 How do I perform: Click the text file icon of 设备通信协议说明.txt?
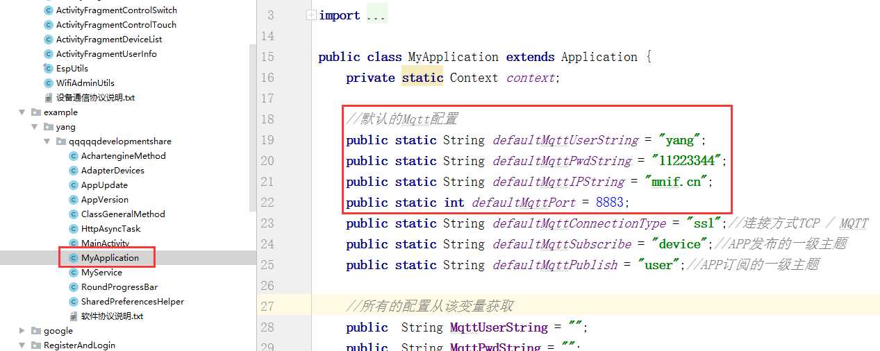pyautogui.click(x=49, y=98)
